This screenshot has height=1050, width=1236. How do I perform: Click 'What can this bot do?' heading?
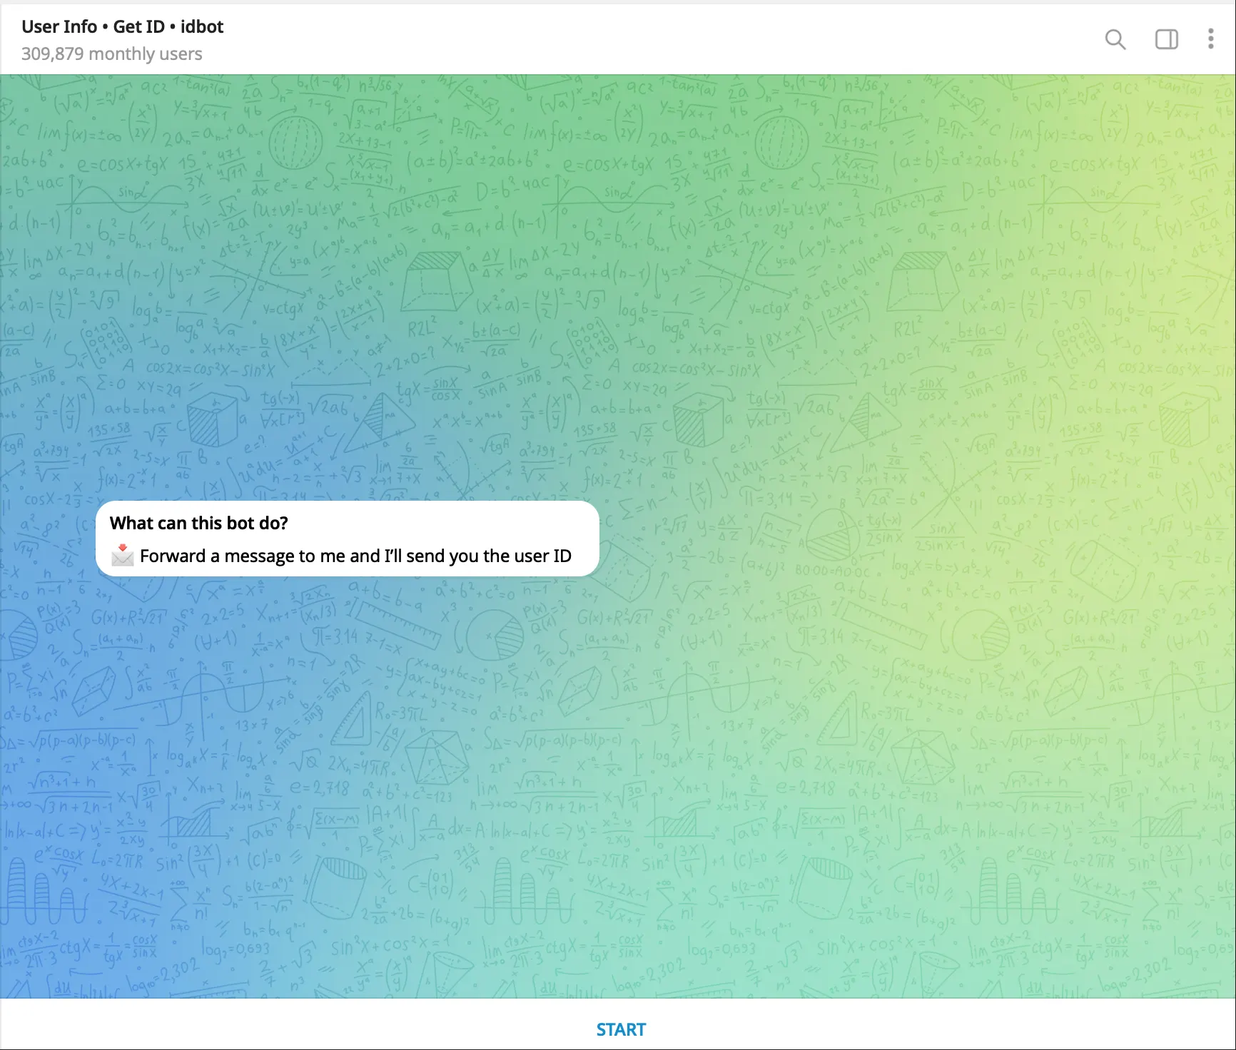click(199, 523)
